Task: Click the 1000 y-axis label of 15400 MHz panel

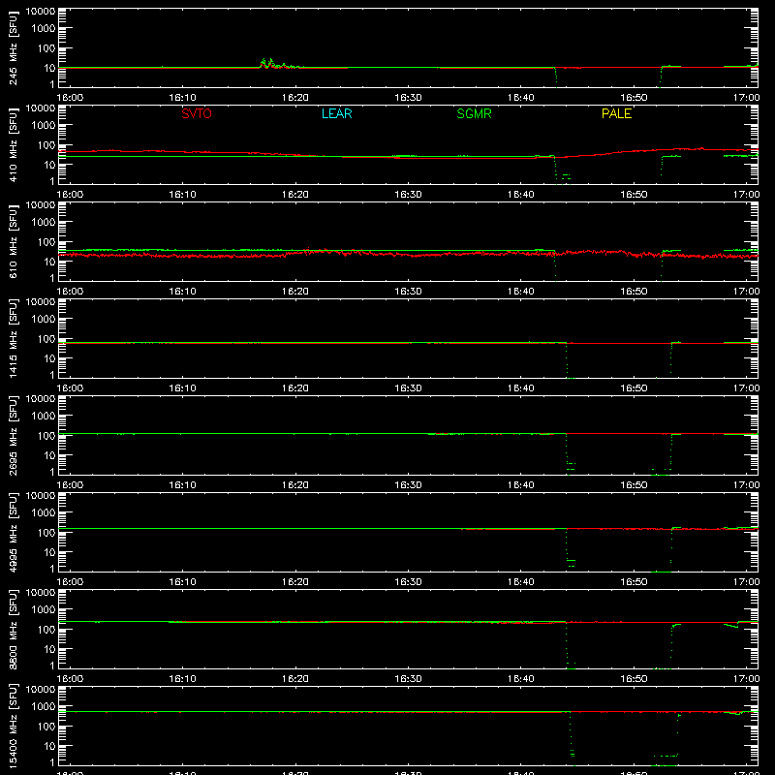Action: click(x=44, y=707)
